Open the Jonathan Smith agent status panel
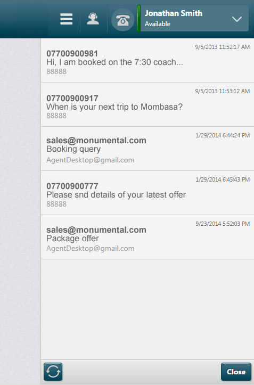The width and height of the screenshot is (254, 385). [x=193, y=19]
